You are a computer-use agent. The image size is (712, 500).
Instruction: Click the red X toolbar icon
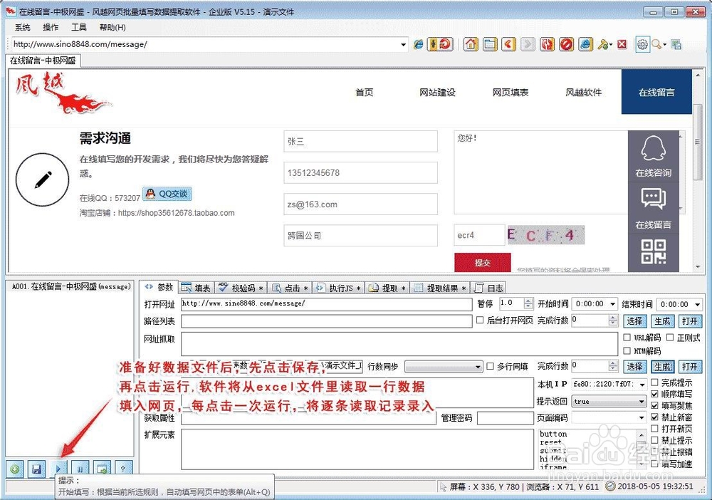(622, 44)
